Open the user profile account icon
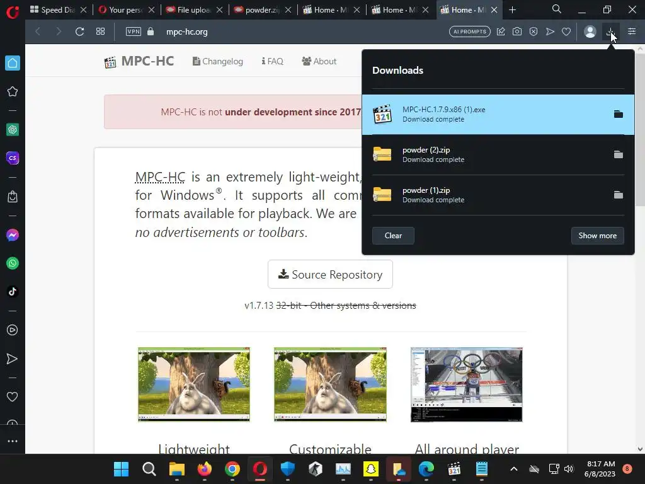This screenshot has height=484, width=645. 590,32
